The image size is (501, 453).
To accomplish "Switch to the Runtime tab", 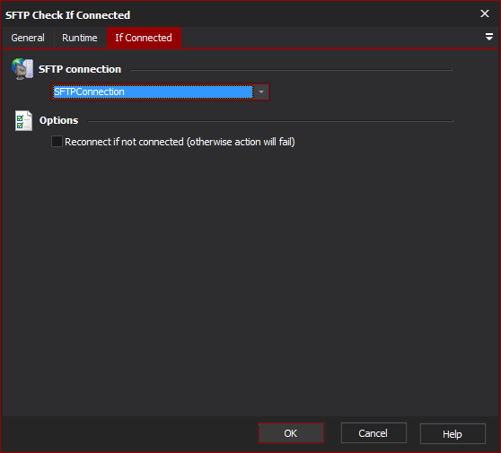I will pos(80,38).
